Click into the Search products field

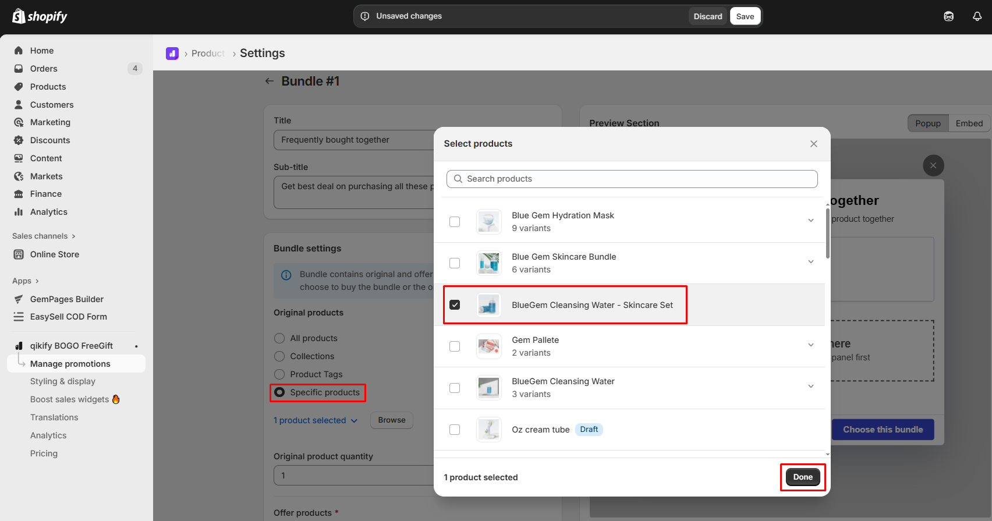point(632,179)
